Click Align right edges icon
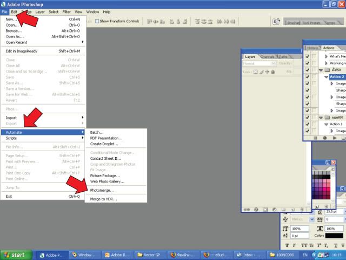The height and width of the screenshot is (260, 346). [x=185, y=22]
